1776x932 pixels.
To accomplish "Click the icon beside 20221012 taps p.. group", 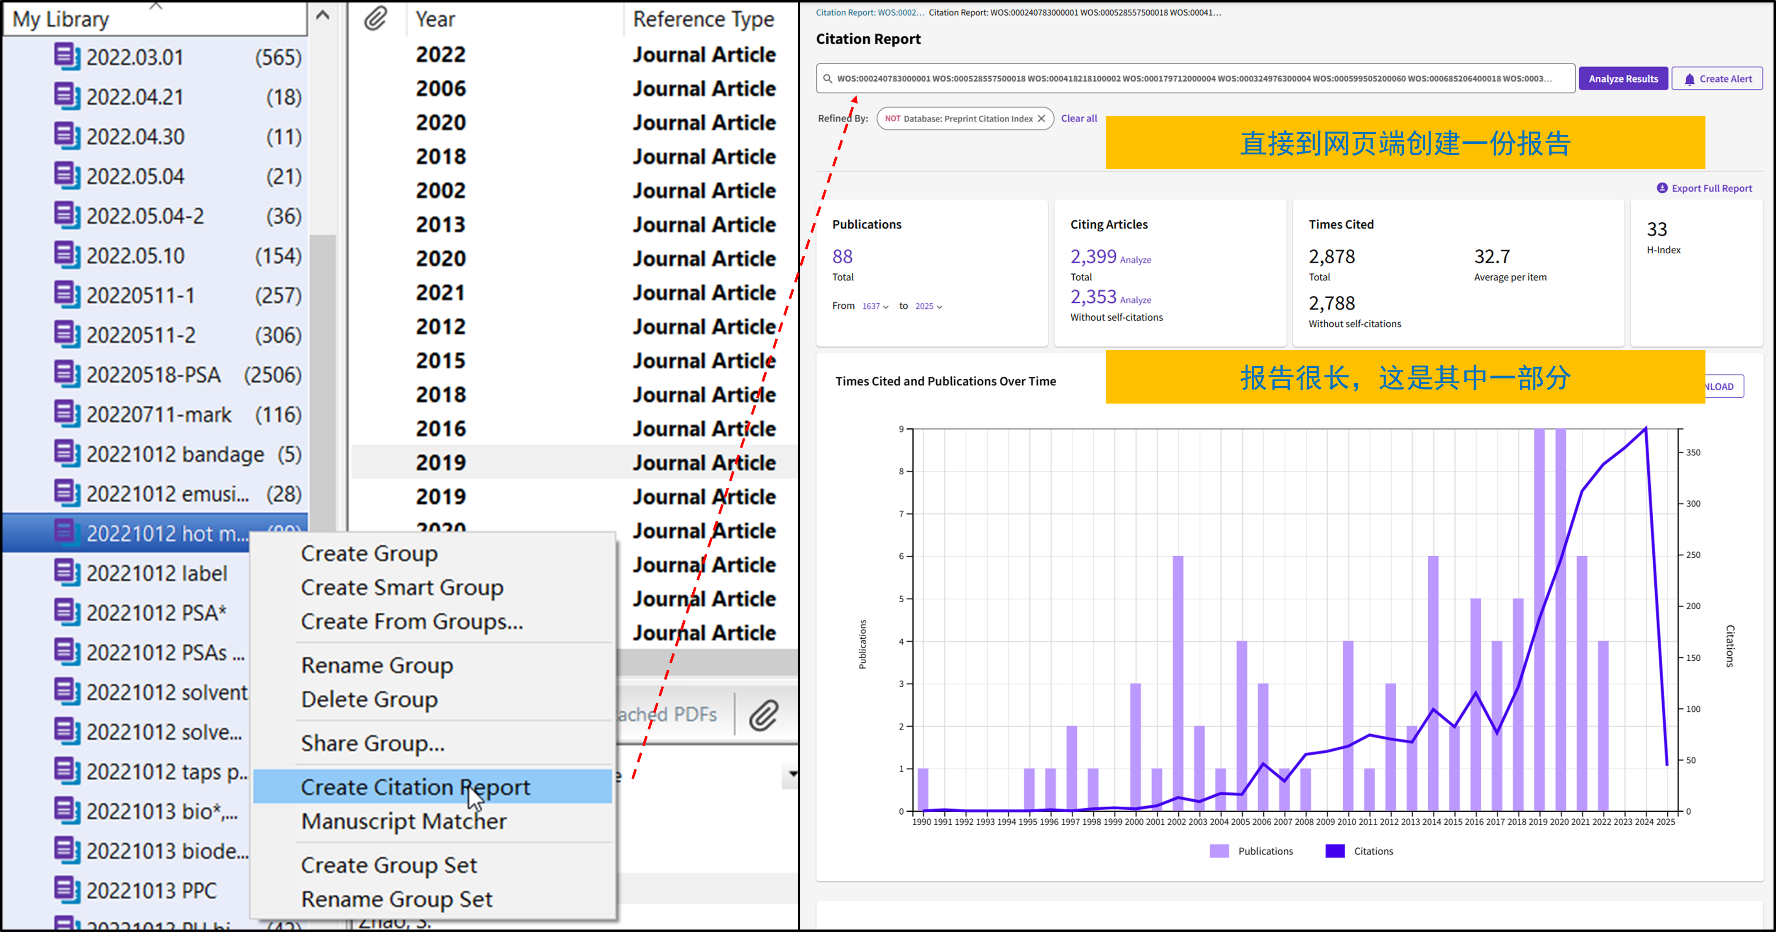I will (x=67, y=771).
